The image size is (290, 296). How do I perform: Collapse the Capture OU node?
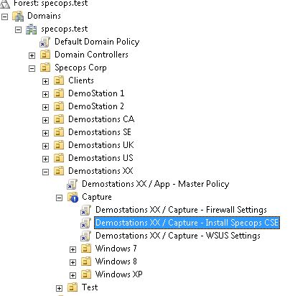pos(59,198)
